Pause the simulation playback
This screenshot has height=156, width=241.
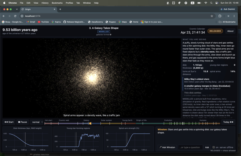coord(22,122)
